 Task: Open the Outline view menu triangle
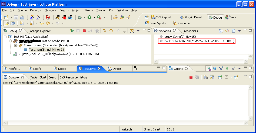(x=240, y=68)
